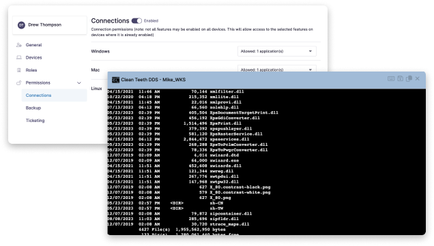The height and width of the screenshot is (246, 434).
Task: Click the zh-TW directory entry
Action: pos(216,209)
